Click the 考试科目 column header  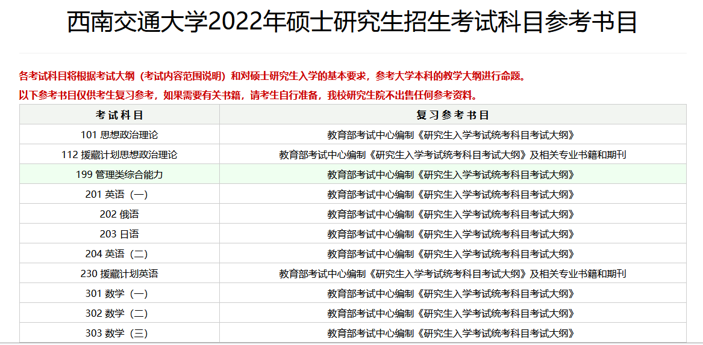[x=119, y=115]
